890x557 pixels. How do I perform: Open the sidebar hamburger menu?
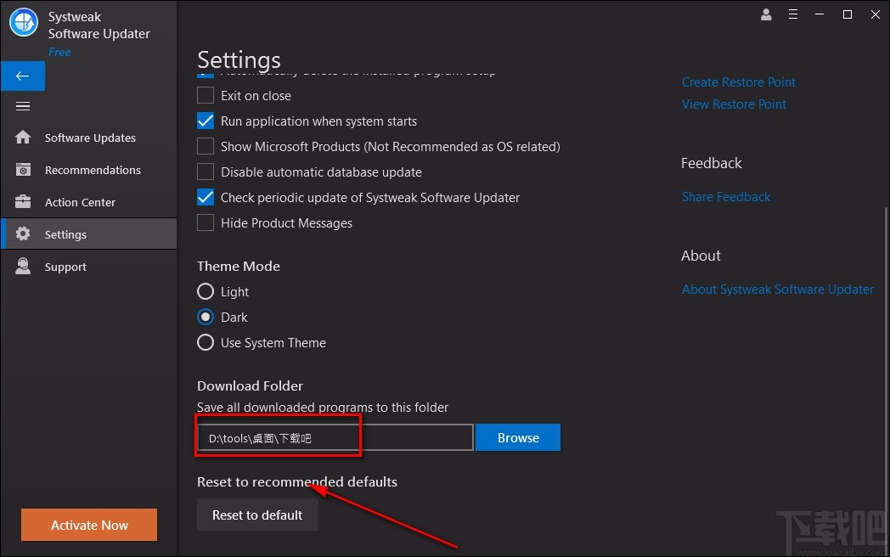point(23,106)
